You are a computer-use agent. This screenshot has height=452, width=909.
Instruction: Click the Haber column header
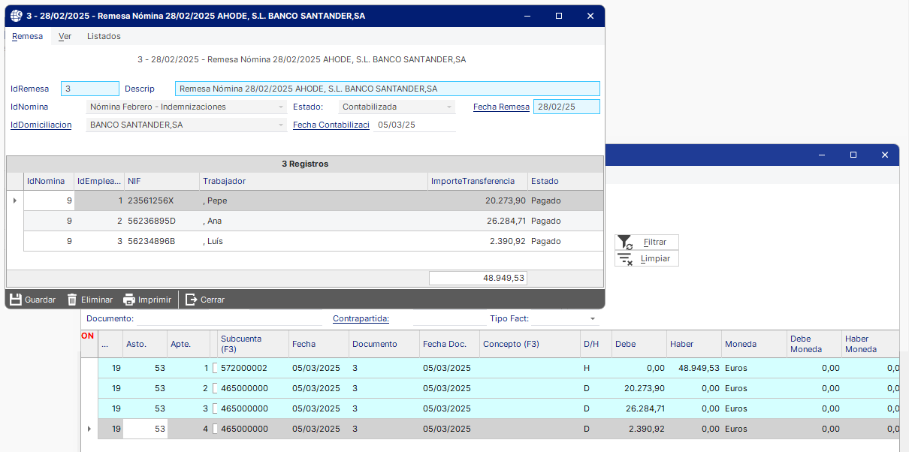[x=694, y=344]
